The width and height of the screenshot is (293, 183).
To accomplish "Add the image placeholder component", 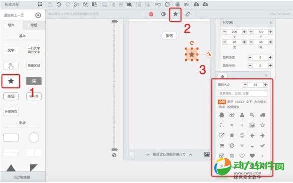I will tap(34, 81).
